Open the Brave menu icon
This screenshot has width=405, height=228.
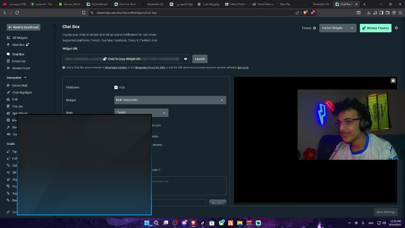coord(400,13)
